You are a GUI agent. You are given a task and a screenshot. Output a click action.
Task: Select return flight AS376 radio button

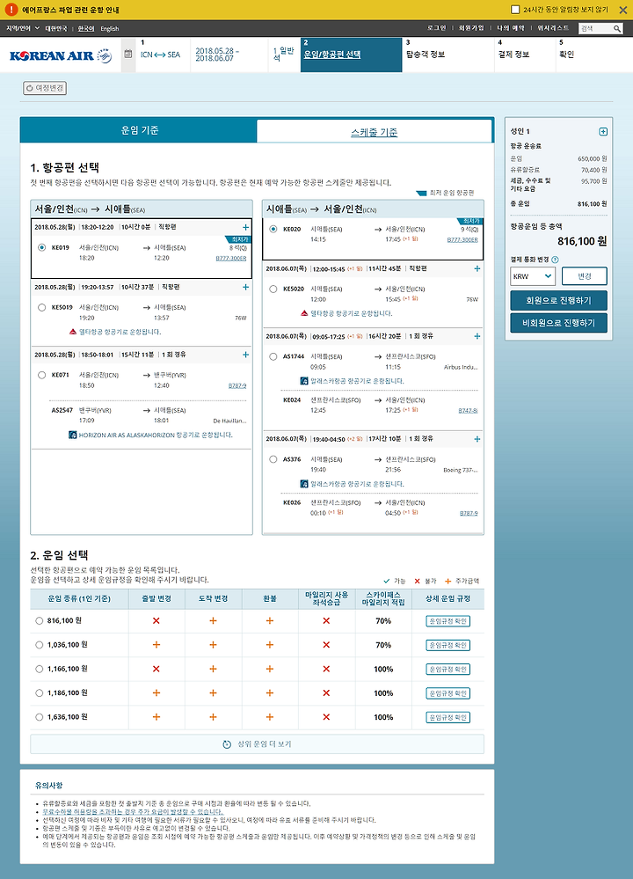[273, 459]
